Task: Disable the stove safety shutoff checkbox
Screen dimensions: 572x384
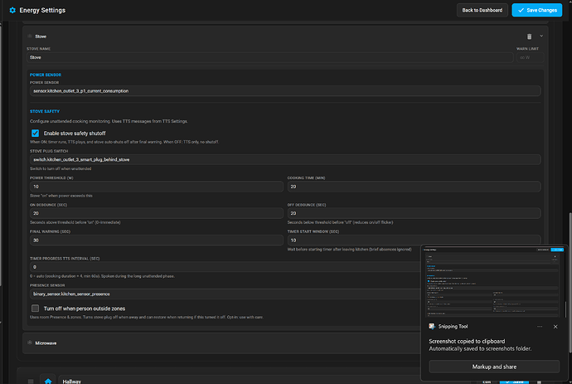Action: coord(35,134)
